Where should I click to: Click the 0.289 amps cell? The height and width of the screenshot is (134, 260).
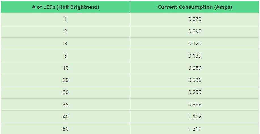[x=195, y=68]
